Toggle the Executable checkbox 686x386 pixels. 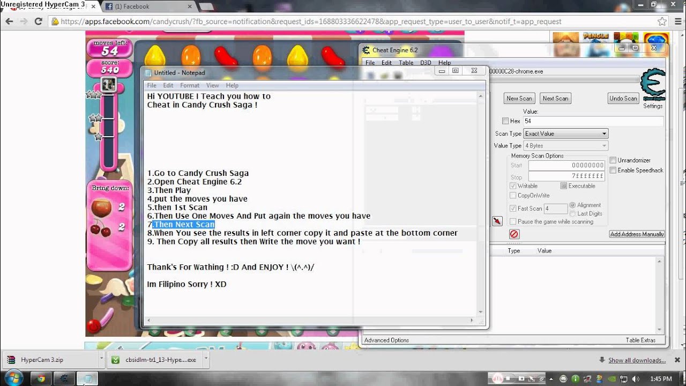coord(564,186)
